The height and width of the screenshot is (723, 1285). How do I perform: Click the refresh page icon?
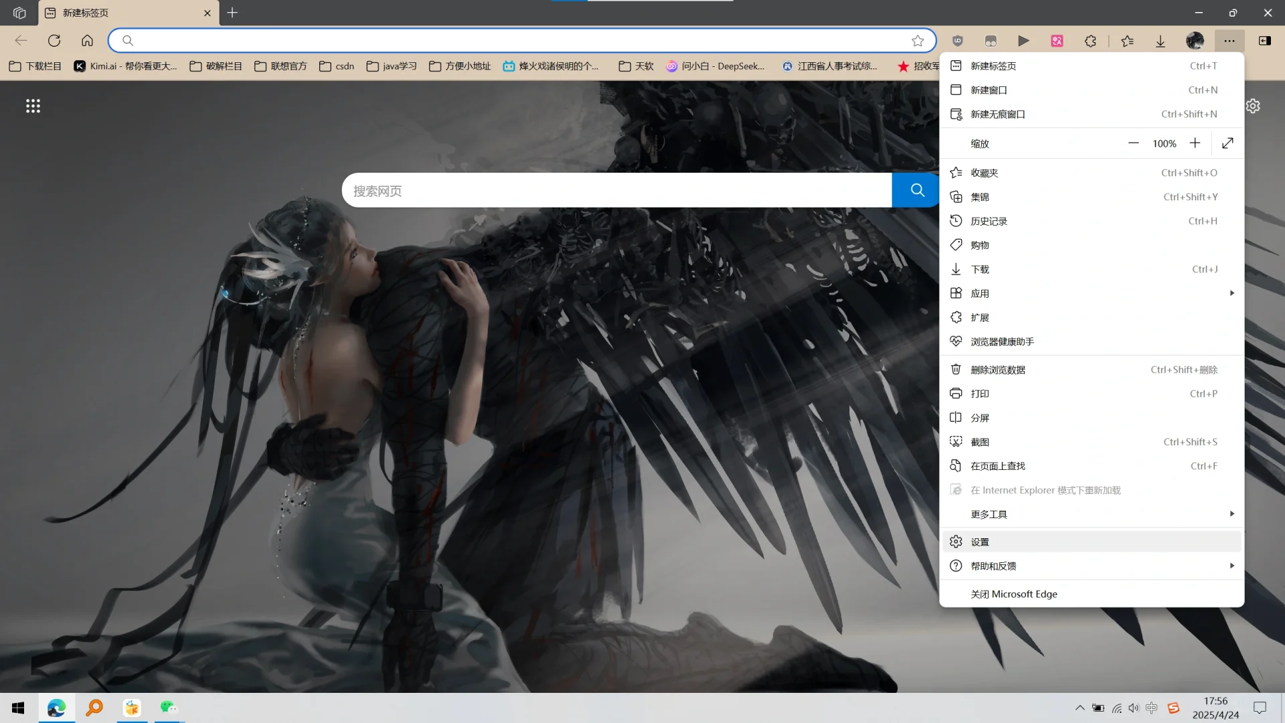click(x=54, y=41)
